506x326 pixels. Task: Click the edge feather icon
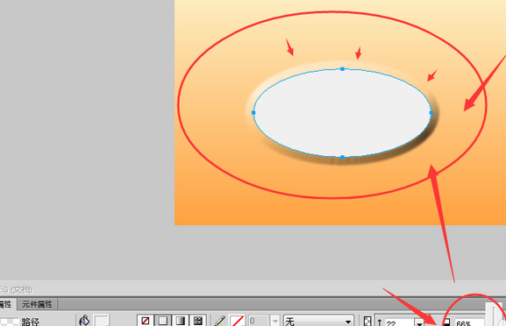pyautogui.click(x=367, y=322)
